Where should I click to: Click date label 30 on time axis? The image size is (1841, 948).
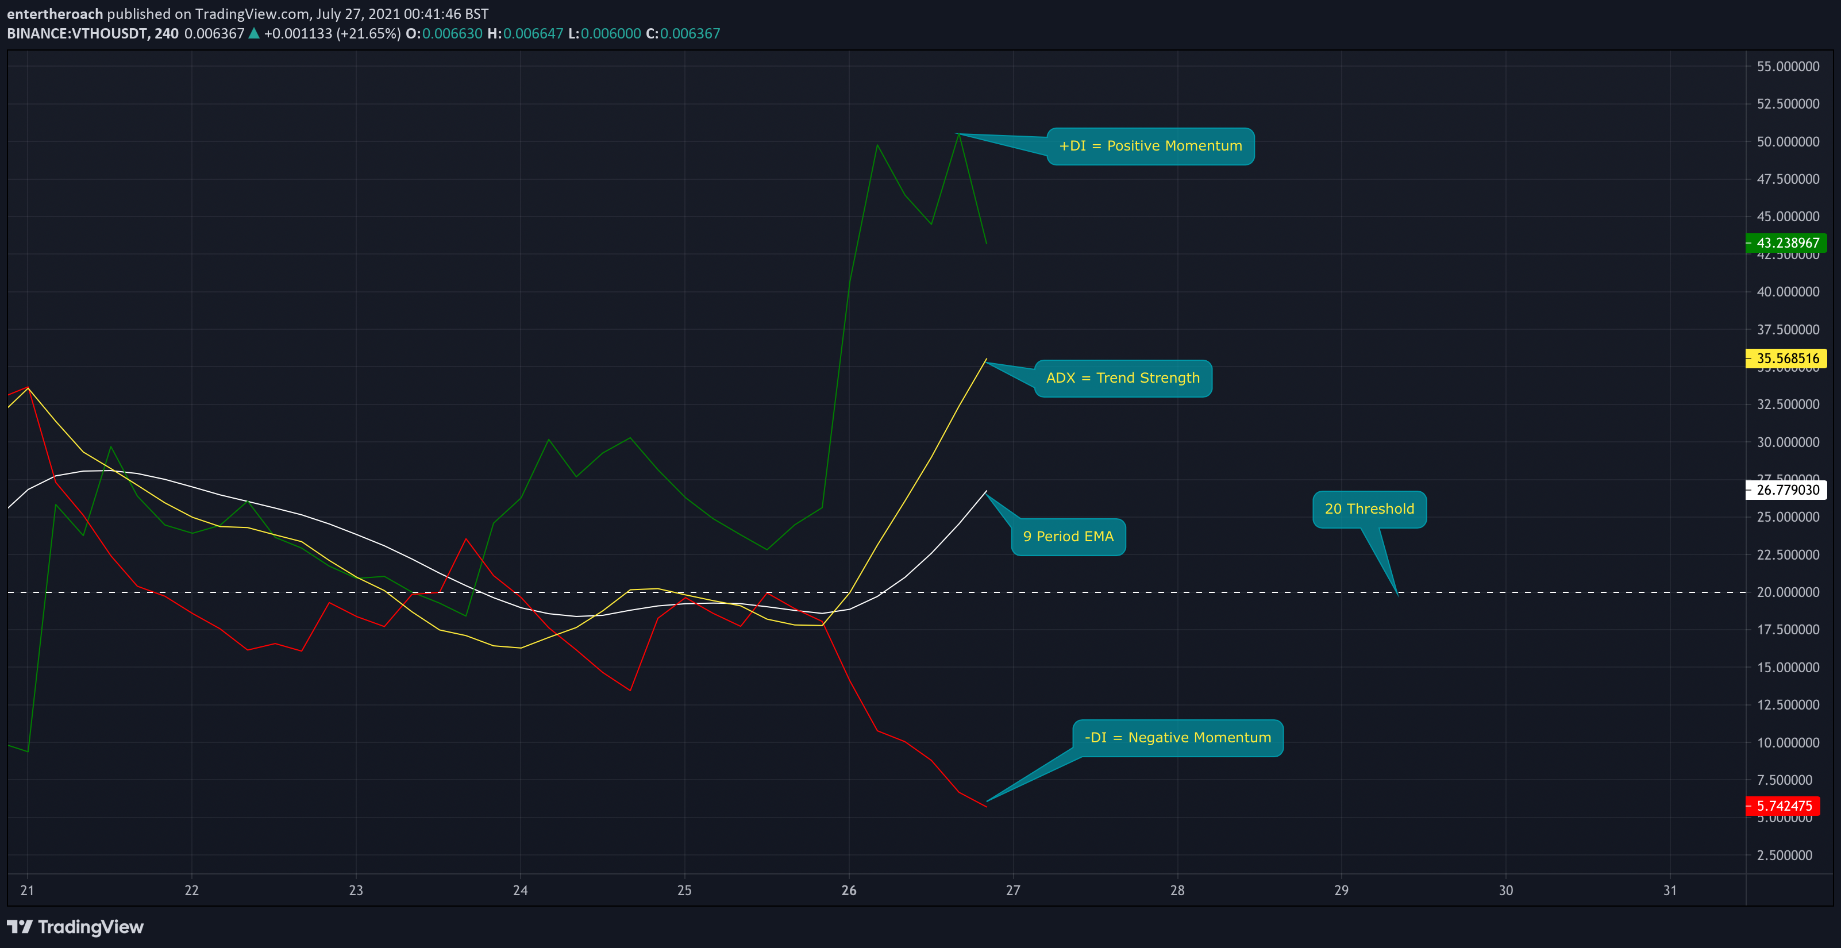(x=1506, y=890)
